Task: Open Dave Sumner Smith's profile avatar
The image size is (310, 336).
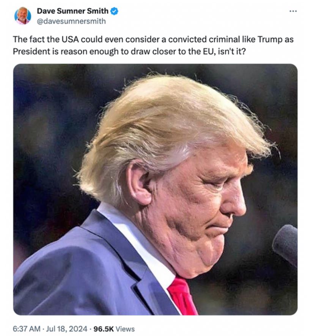Action: pyautogui.click(x=22, y=16)
